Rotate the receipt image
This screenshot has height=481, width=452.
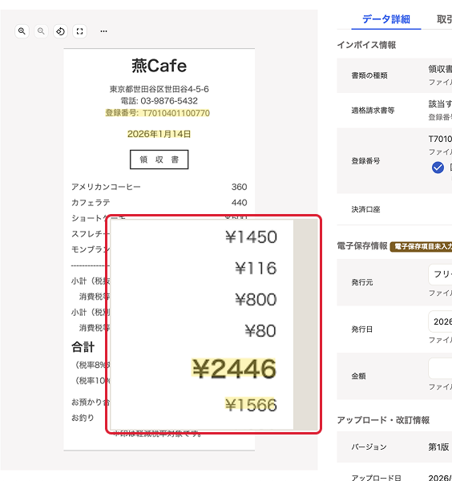[x=60, y=31]
